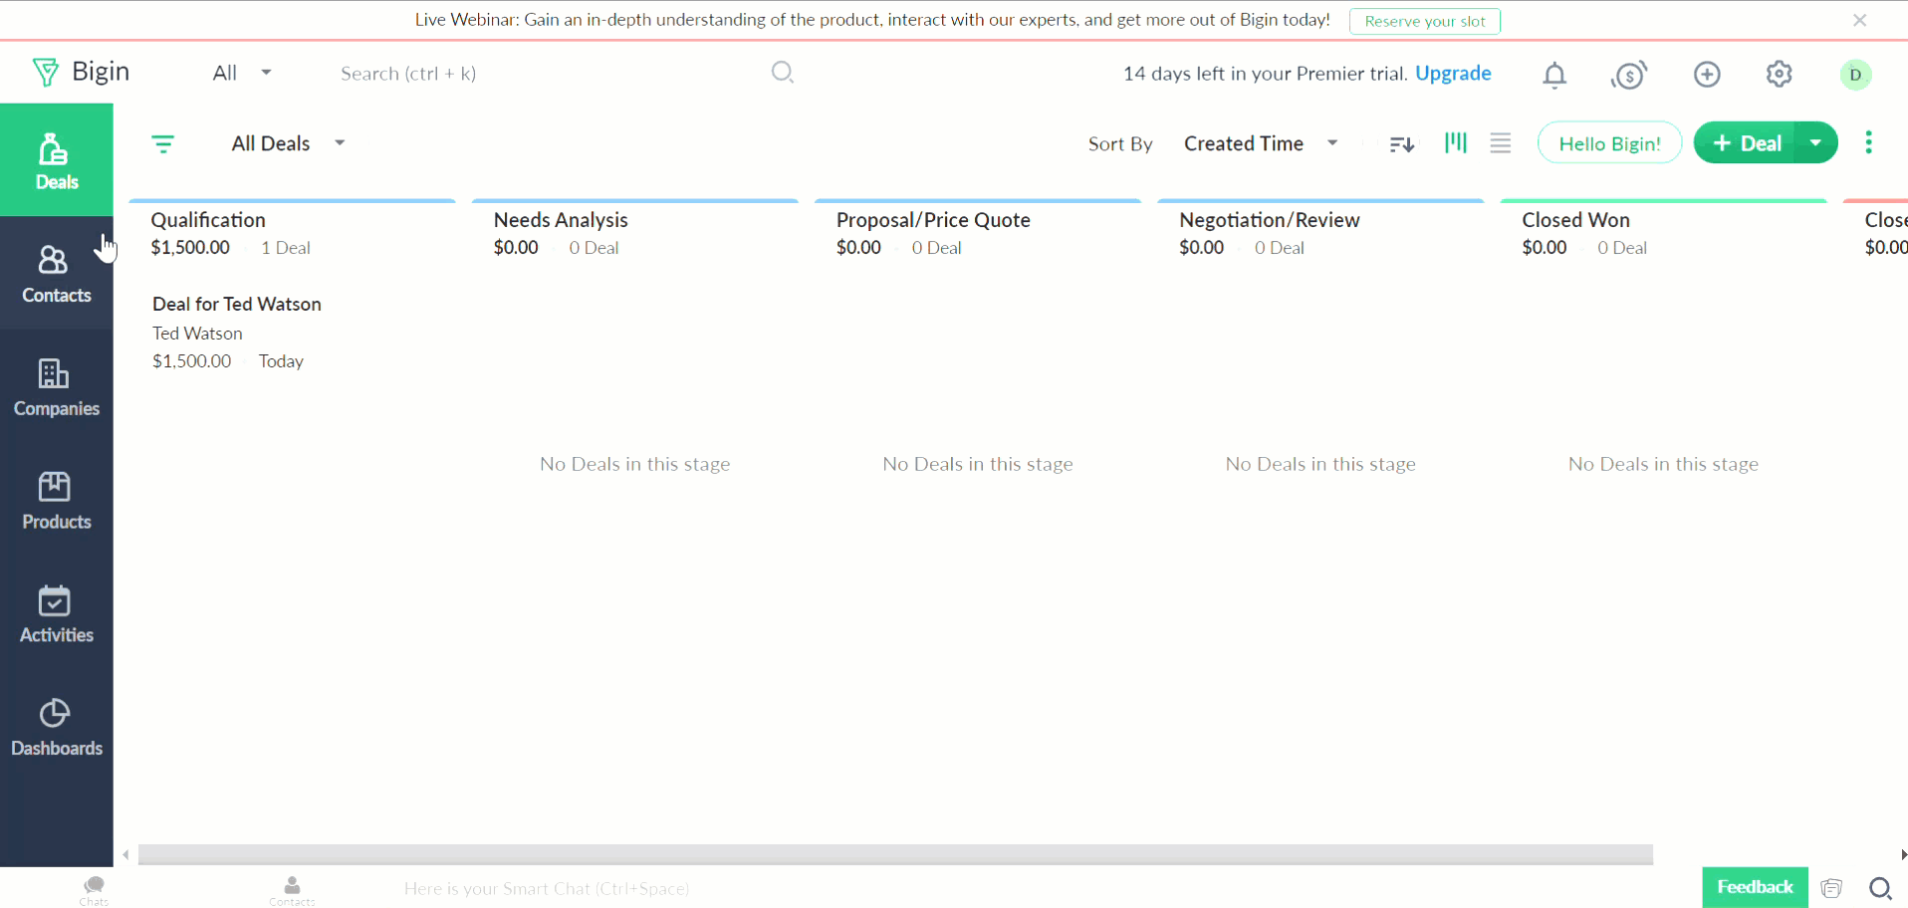The width and height of the screenshot is (1908, 908).
Task: Click the Today date on deal card
Action: pos(281,361)
